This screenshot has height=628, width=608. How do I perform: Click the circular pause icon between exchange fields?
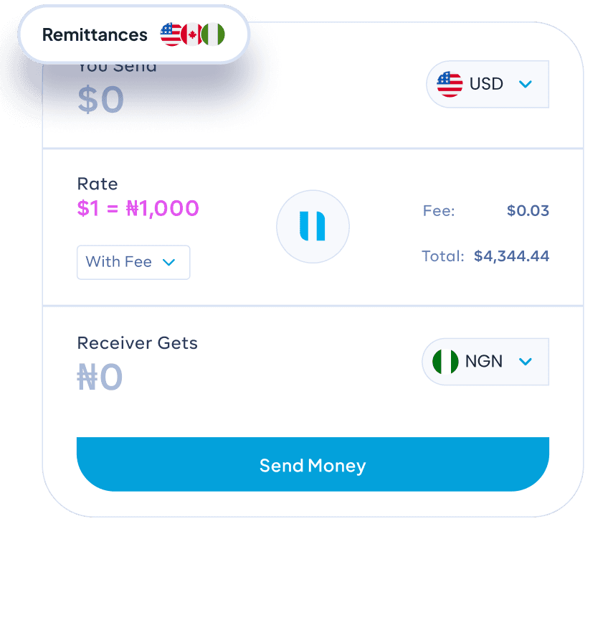coord(313,226)
